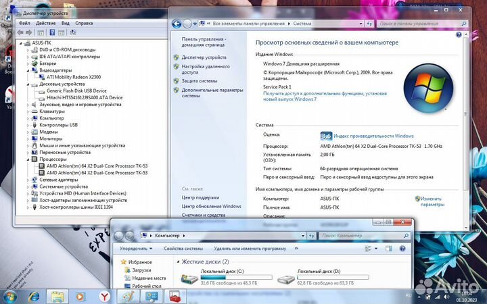The image size is (487, 304).
Task: Click refresh button beside System address bar
Action: point(369,24)
